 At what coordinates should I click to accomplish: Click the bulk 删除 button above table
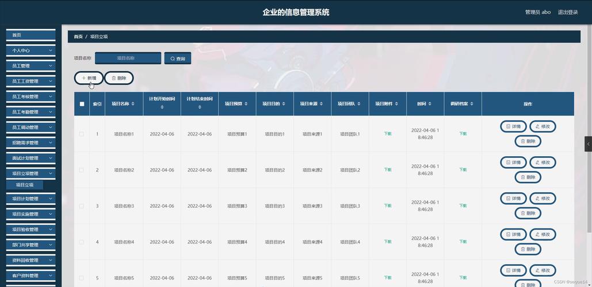pyautogui.click(x=119, y=78)
